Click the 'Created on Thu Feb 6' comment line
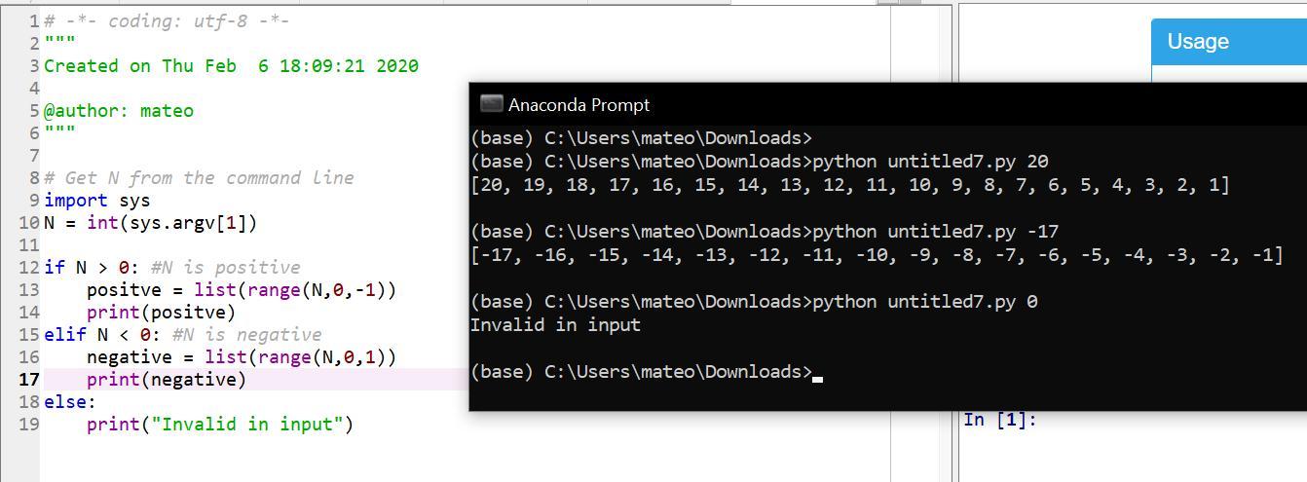1307x482 pixels. click(231, 66)
